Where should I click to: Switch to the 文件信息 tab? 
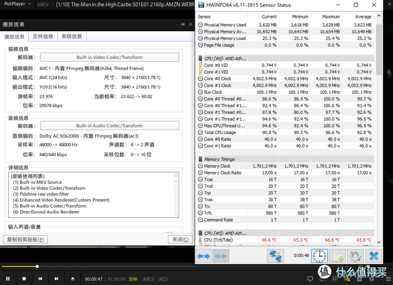(x=43, y=36)
